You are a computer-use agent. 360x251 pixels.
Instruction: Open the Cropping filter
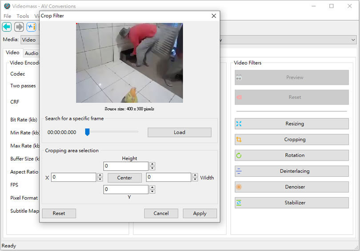pyautogui.click(x=292, y=140)
